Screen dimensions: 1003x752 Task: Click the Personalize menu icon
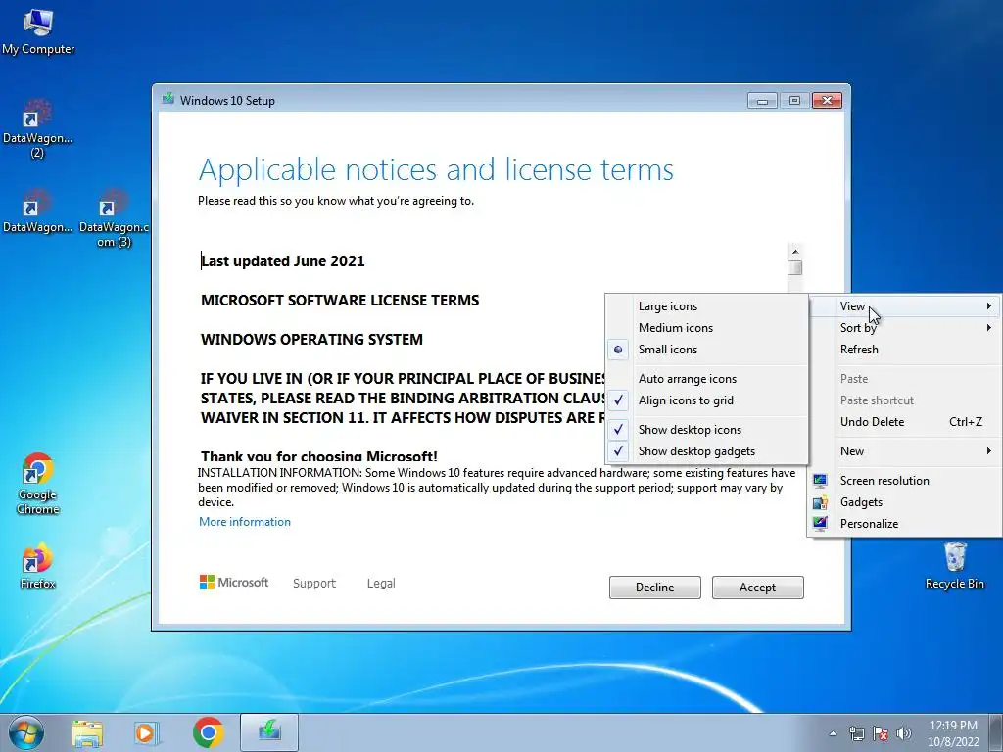click(820, 524)
